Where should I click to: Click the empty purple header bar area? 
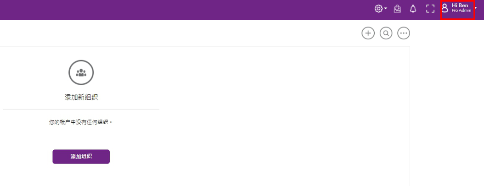185,10
